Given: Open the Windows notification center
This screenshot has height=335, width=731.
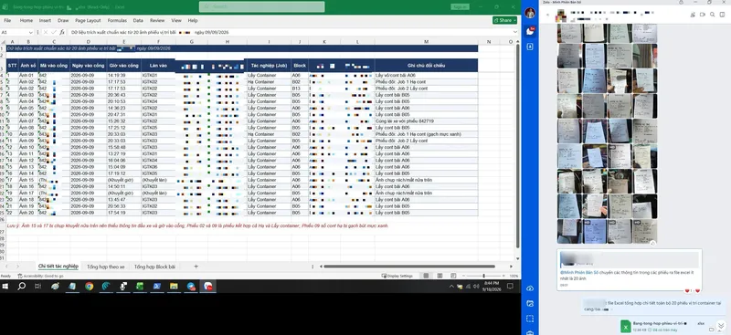Looking at the screenshot, I should pos(511,287).
